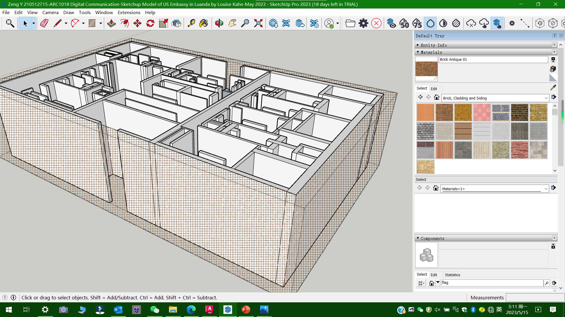The height and width of the screenshot is (317, 565).
Task: Select the dark brown brick material swatch
Action: (x=519, y=112)
